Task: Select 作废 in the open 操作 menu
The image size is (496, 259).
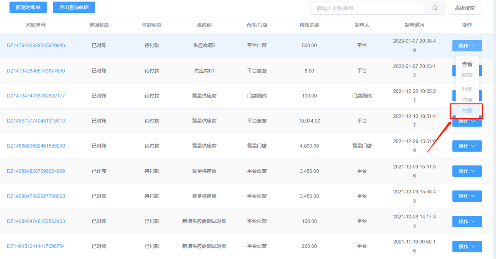Action: 467,100
